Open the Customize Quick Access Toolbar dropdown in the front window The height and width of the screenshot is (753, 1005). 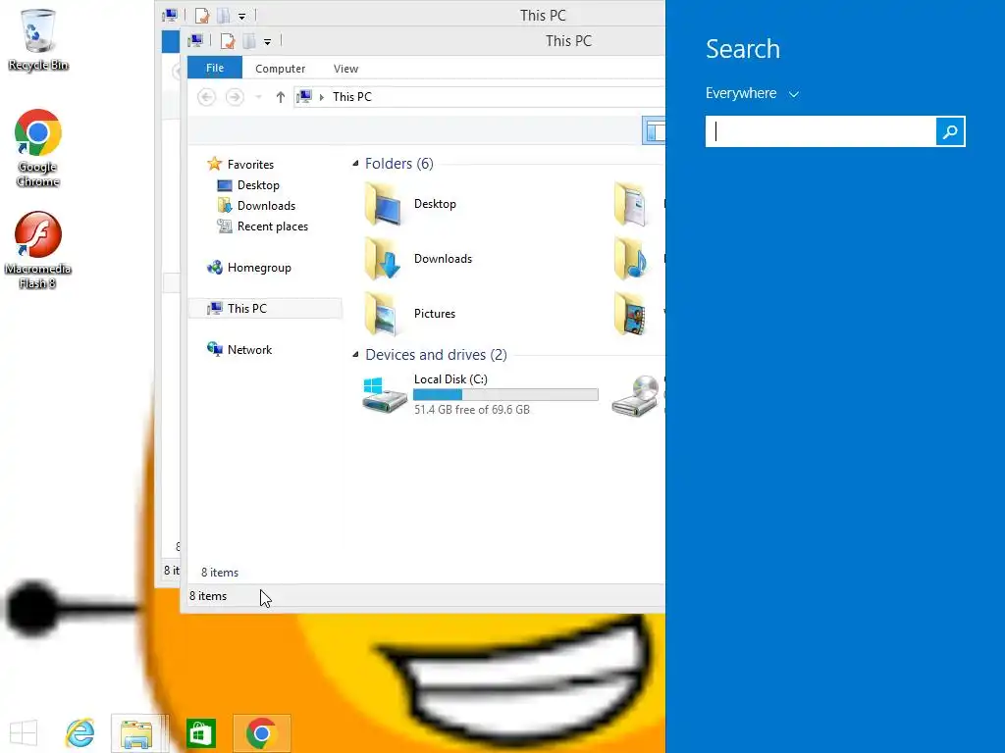(x=267, y=42)
